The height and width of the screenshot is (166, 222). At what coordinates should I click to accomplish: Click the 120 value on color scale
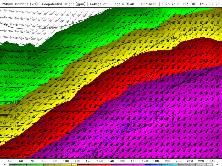click(x=89, y=161)
